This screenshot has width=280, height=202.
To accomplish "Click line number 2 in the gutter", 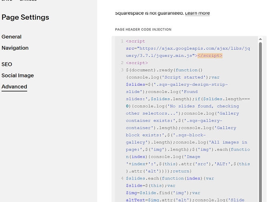I will click(122, 63).
